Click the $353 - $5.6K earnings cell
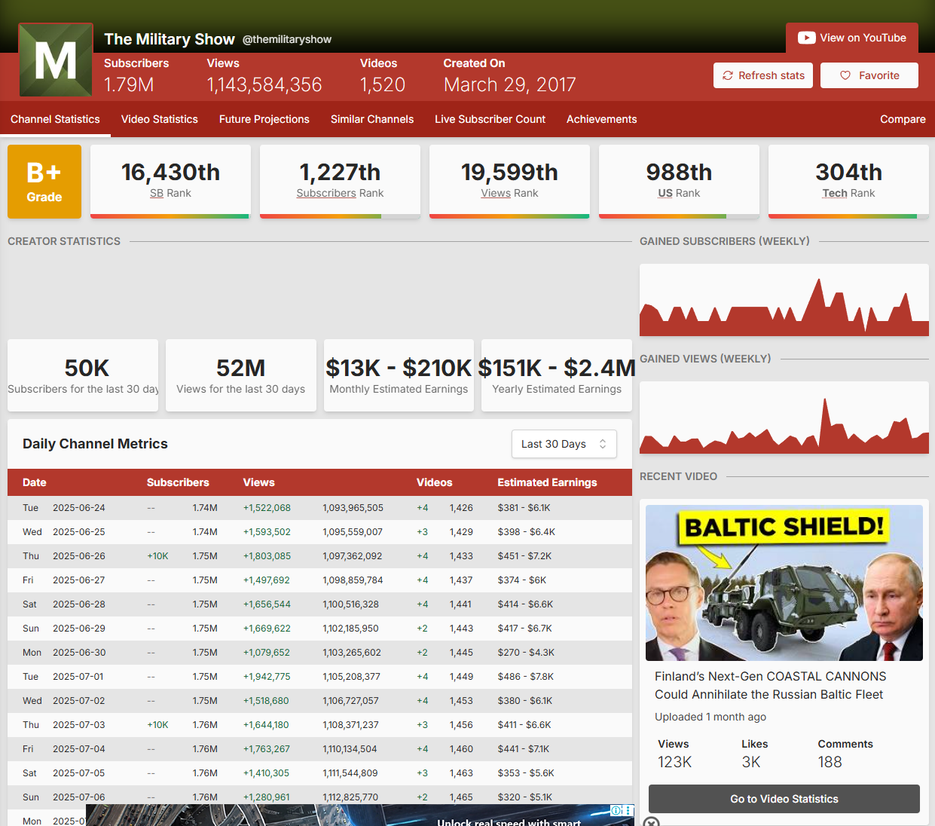 point(526,773)
